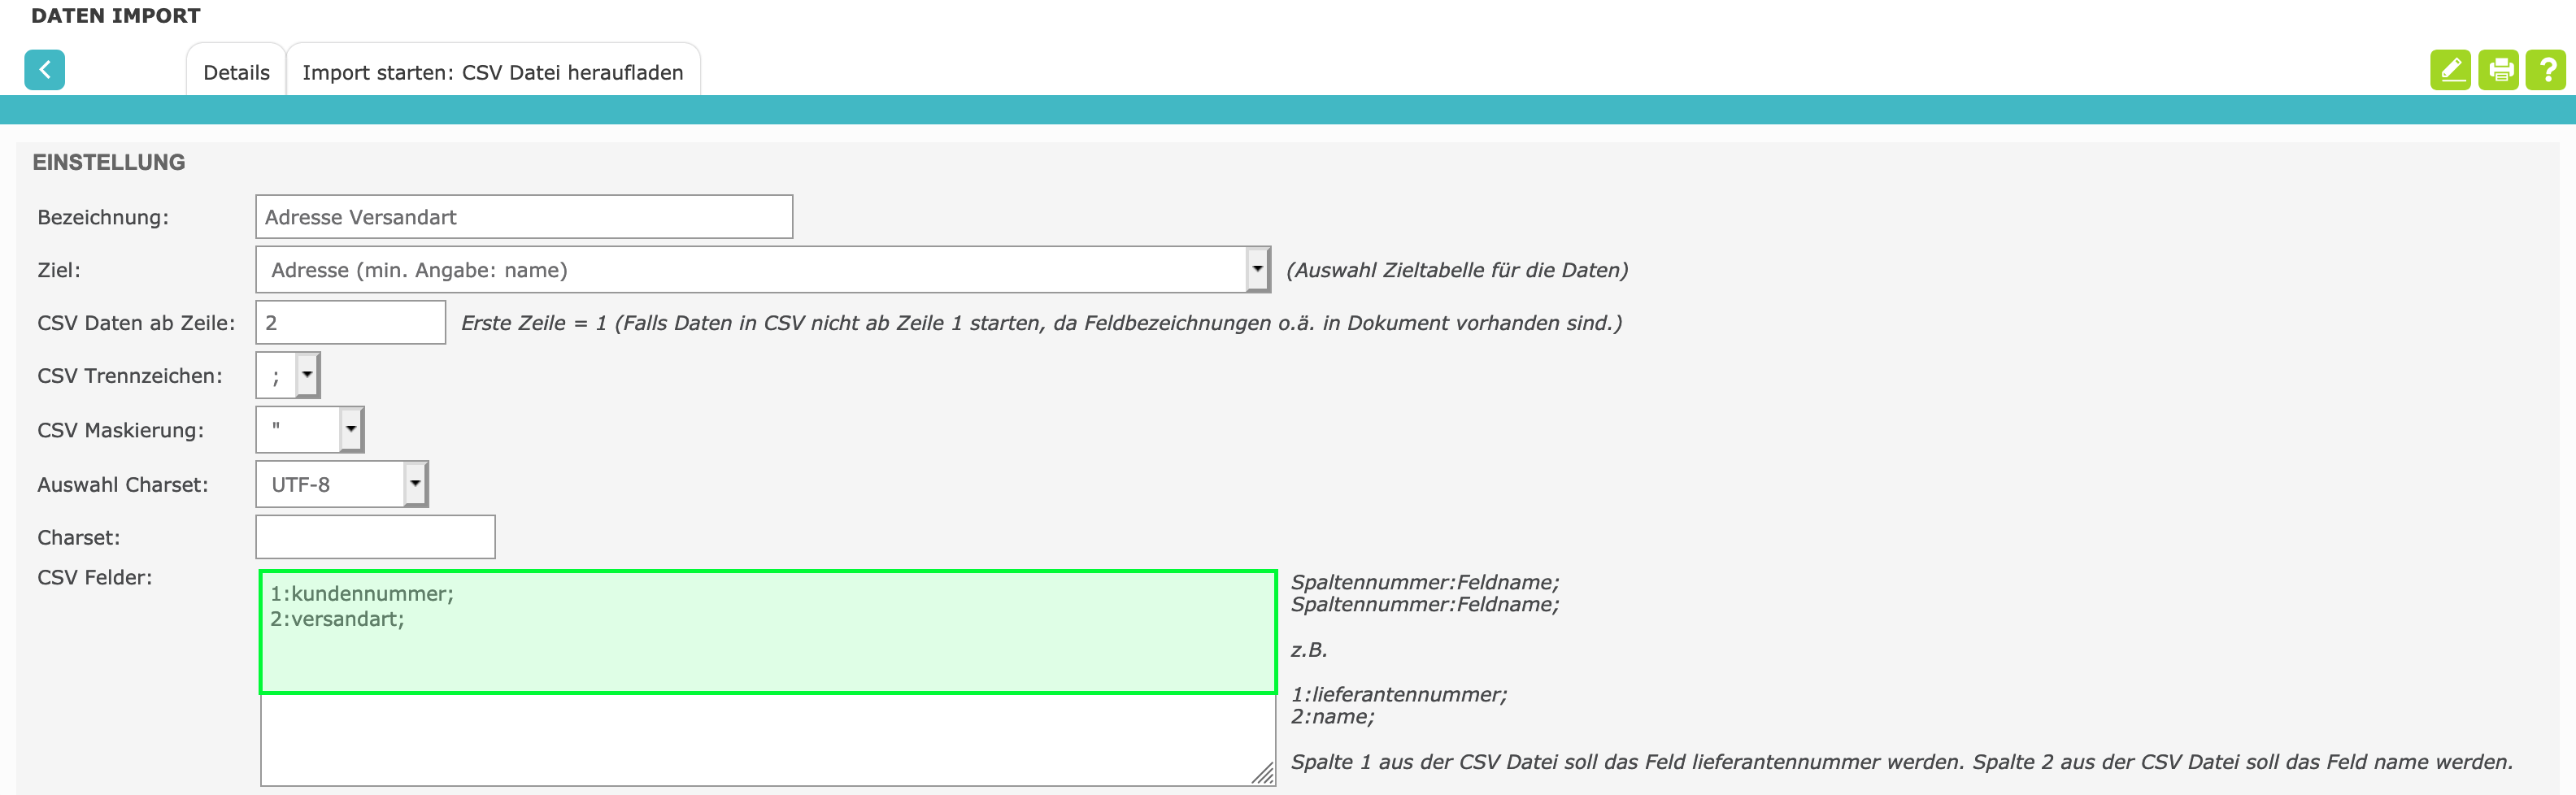Click the EINSTELLUNG section heading
This screenshot has height=795, width=2576.
(x=109, y=162)
